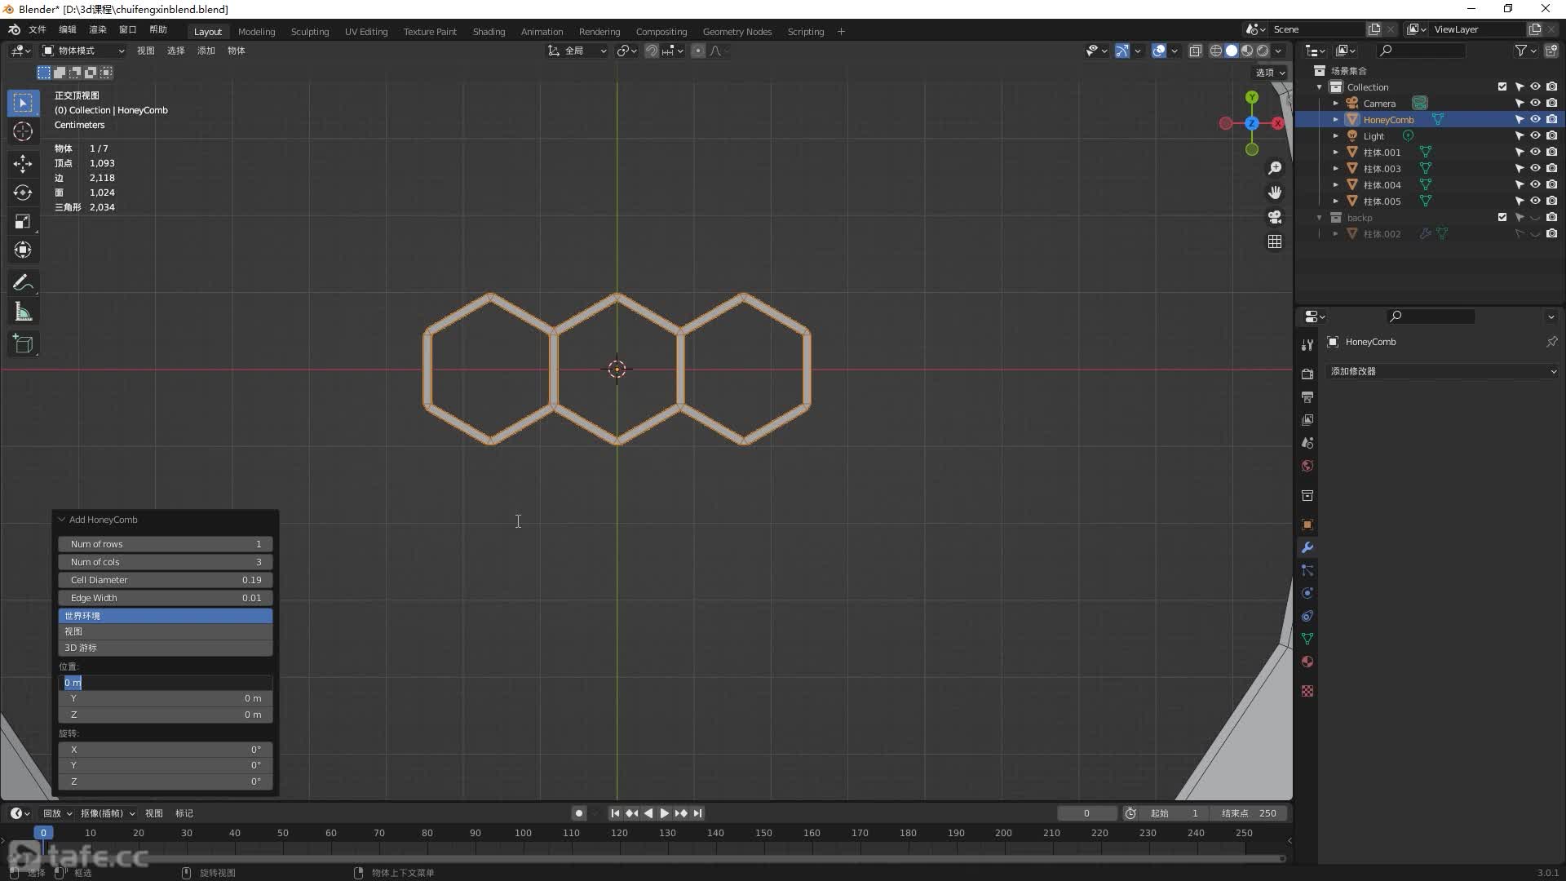Open Tool properties tab
The height and width of the screenshot is (881, 1566).
tap(1307, 345)
